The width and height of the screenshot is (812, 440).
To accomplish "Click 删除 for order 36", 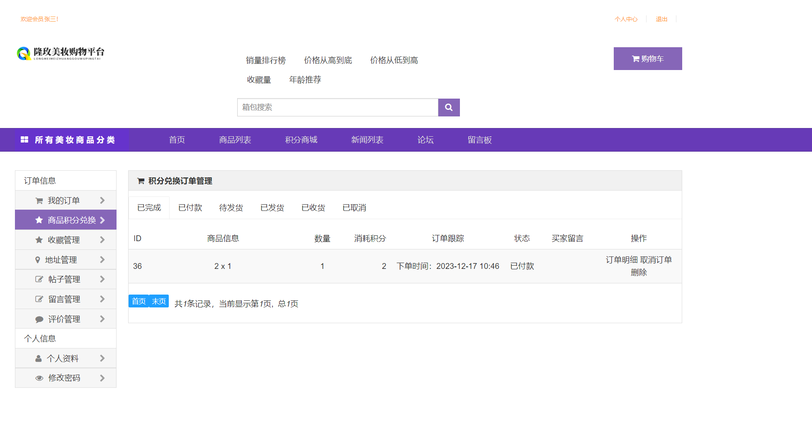I will tap(639, 272).
